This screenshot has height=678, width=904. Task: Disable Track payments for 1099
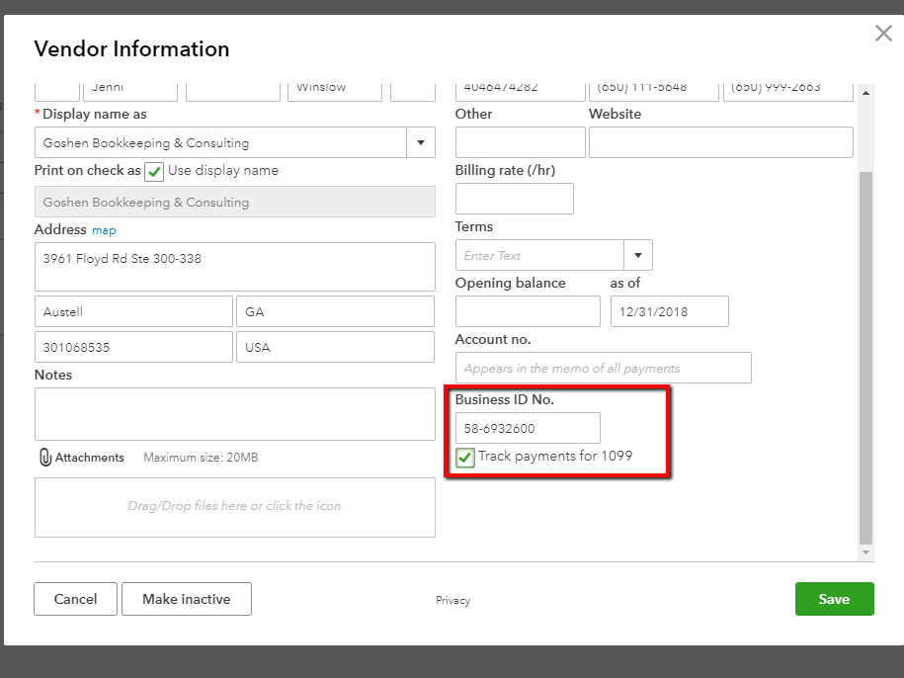pos(464,456)
